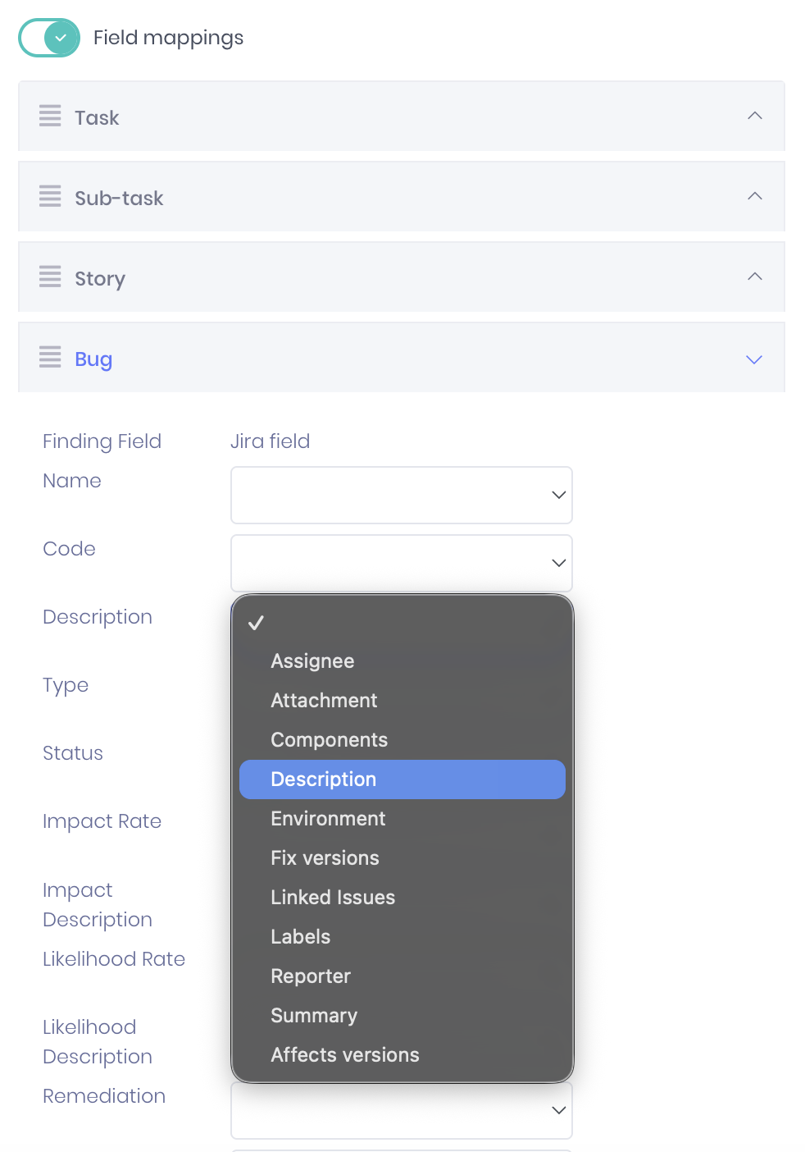Open the Name Jira field dropdown
Viewport: 805px width, 1152px height.
(402, 495)
